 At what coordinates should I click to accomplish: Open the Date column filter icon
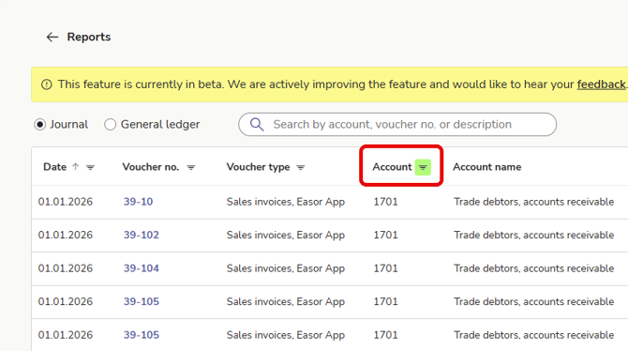coord(90,167)
